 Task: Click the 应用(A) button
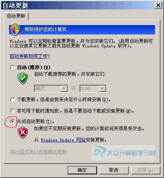[x=146, y=170]
